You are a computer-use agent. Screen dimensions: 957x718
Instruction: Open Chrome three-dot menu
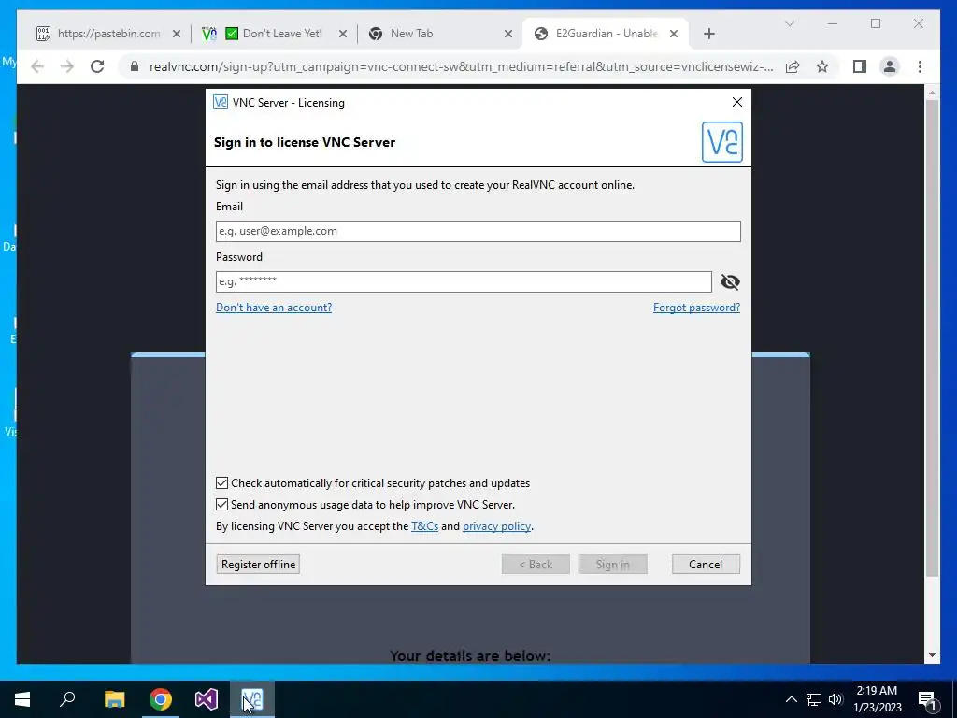pos(920,66)
